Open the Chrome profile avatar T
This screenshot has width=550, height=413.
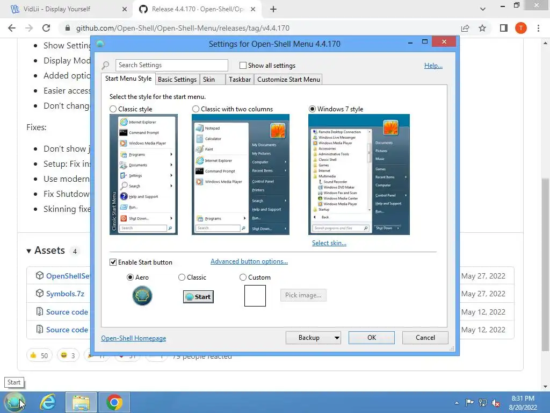(521, 28)
